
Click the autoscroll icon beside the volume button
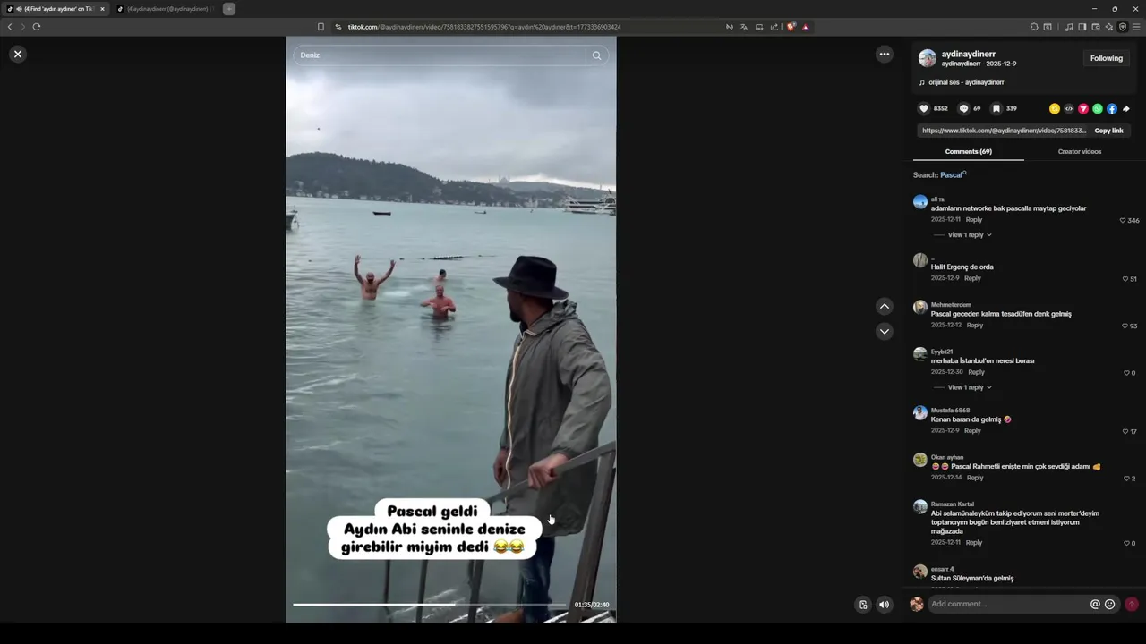click(x=863, y=605)
